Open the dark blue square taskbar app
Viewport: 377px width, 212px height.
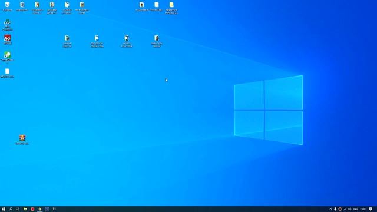(x=47, y=209)
